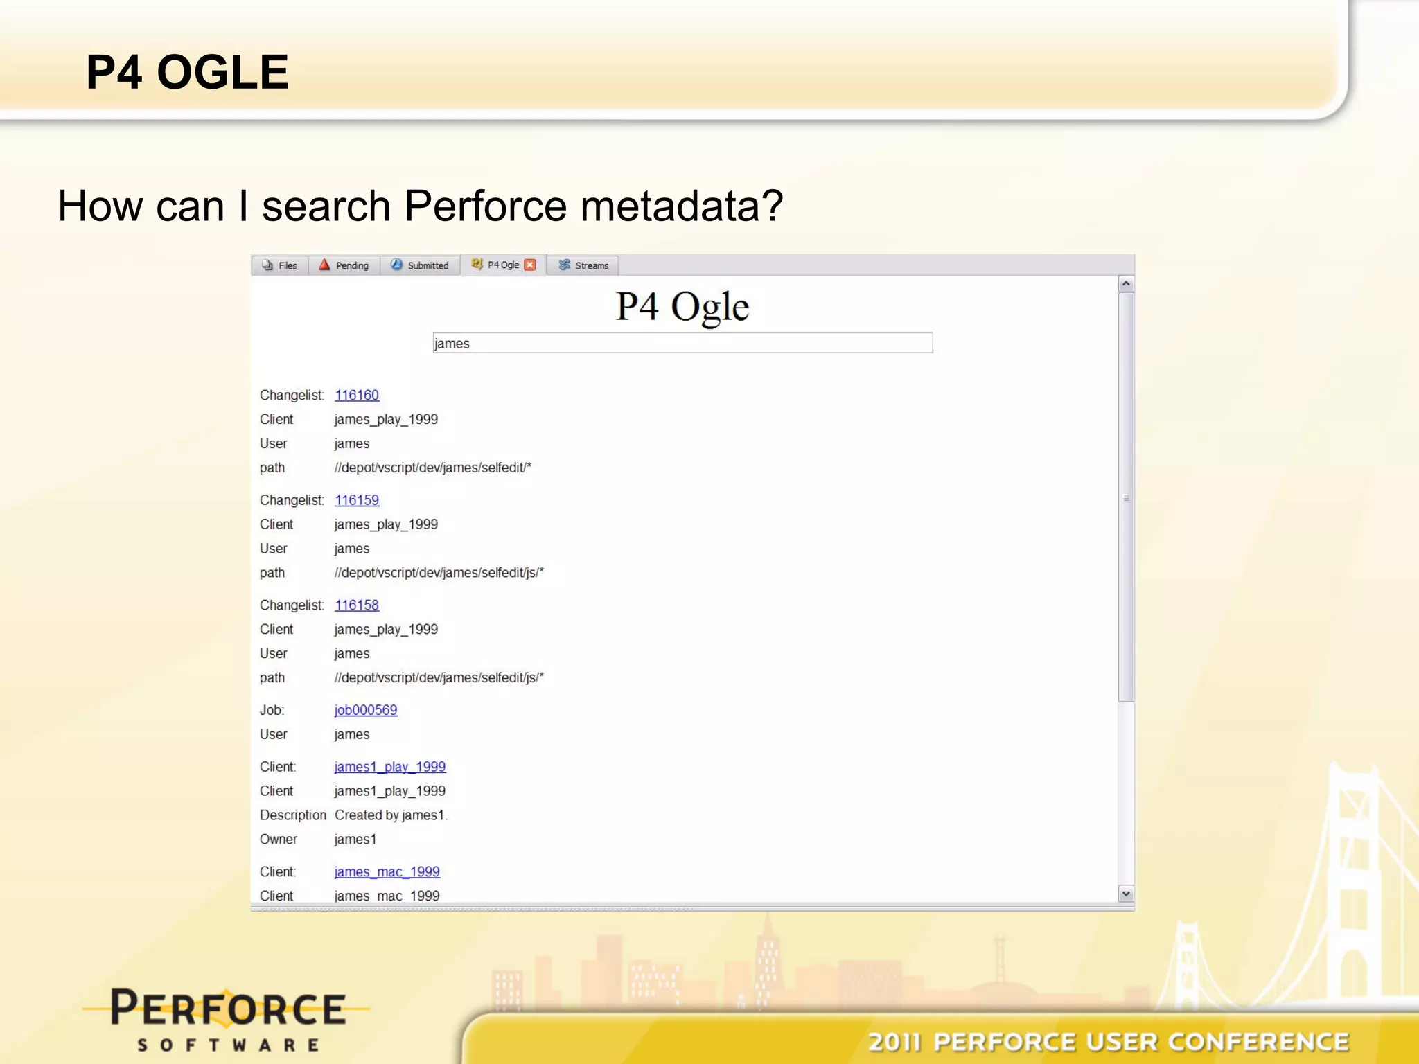Open job000569 link
Screen dimensions: 1419x1064
point(366,710)
